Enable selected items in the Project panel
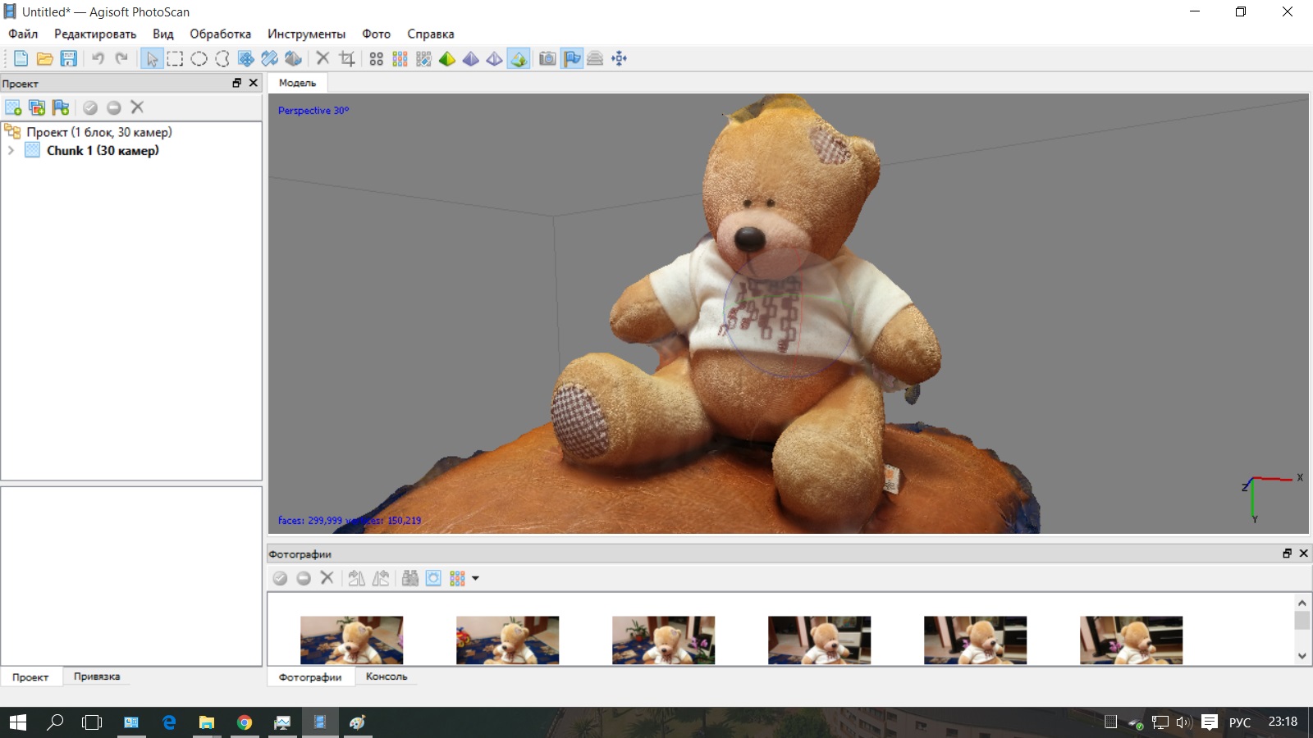1313x738 pixels. pos(90,107)
